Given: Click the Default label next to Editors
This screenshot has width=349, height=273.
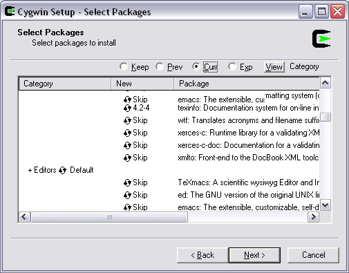Looking at the screenshot, I should (x=82, y=170).
